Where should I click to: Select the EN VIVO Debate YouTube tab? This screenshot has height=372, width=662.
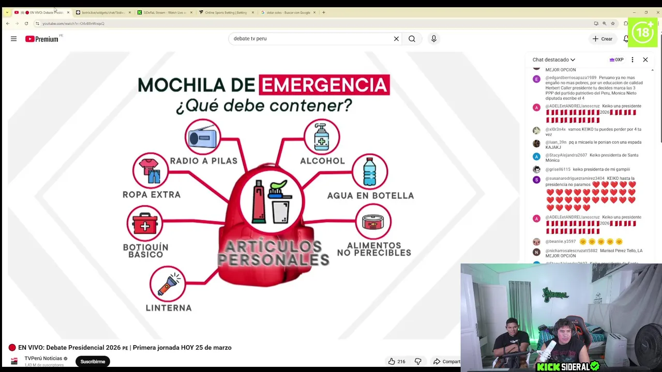[x=41, y=12]
